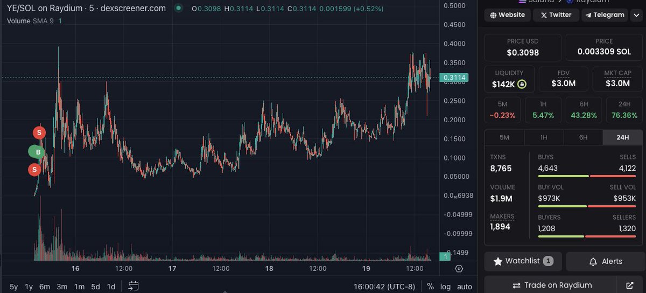Screen dimensions: 646x293
Task: Click the current price label 0.3114 on price axis
Action: 454,78
